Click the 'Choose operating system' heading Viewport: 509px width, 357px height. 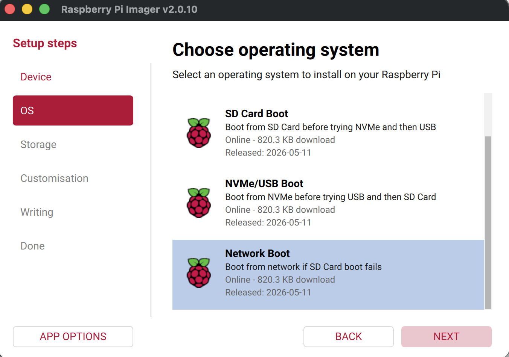276,50
